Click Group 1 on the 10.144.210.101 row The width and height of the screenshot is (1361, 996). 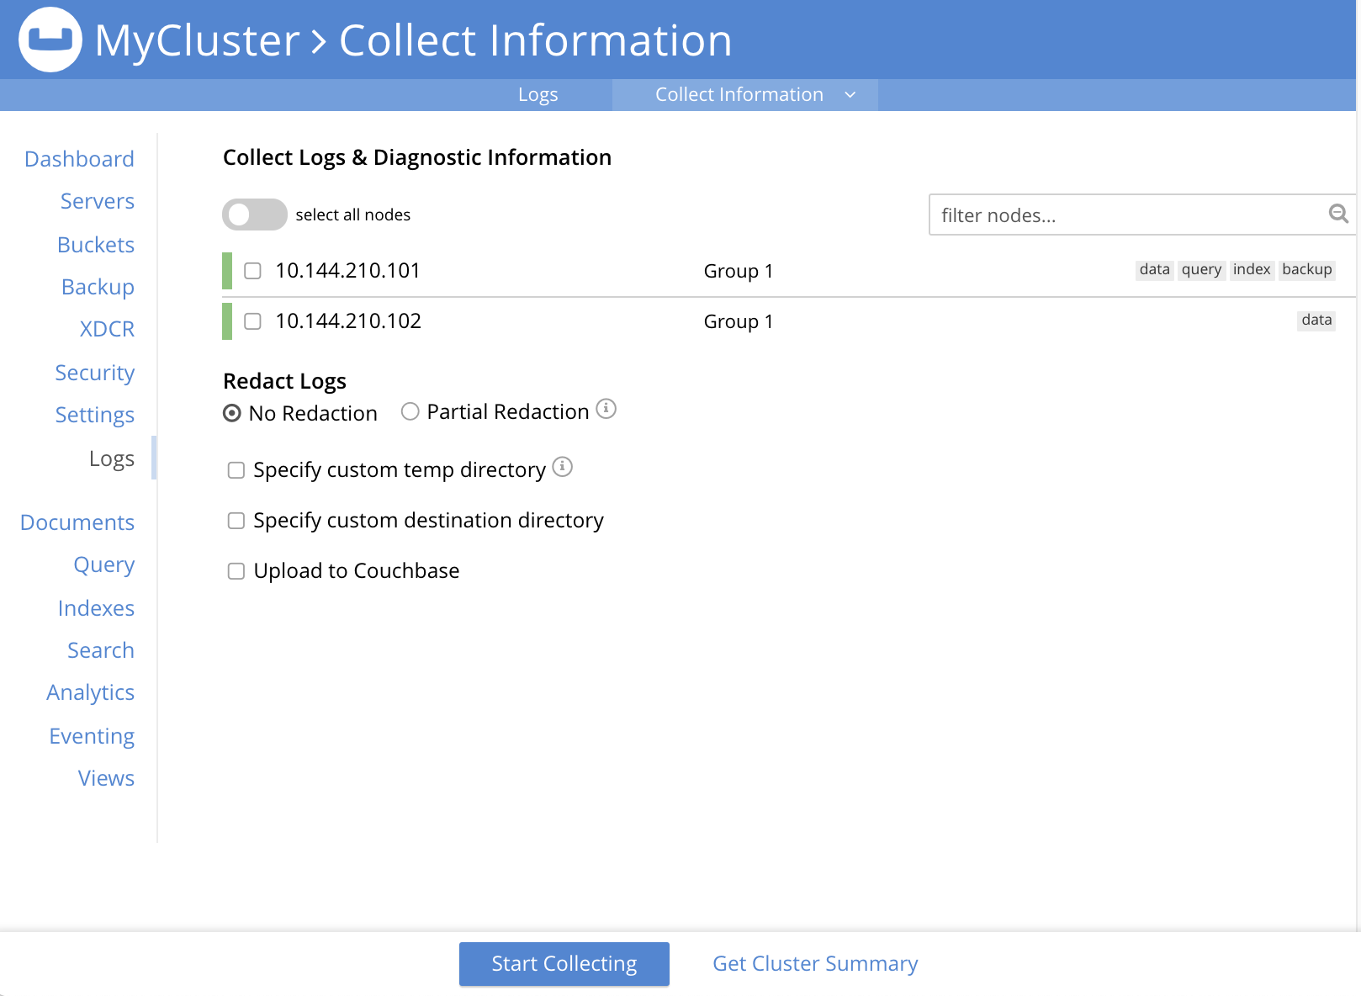coord(739,272)
